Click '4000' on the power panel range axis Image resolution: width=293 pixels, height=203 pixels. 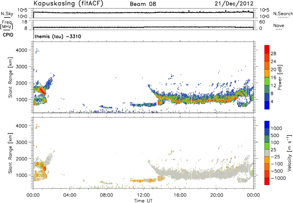point(21,50)
